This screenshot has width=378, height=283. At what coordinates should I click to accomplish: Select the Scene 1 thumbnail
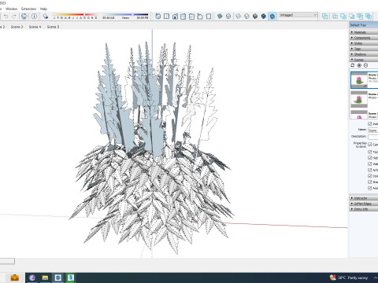point(359,79)
